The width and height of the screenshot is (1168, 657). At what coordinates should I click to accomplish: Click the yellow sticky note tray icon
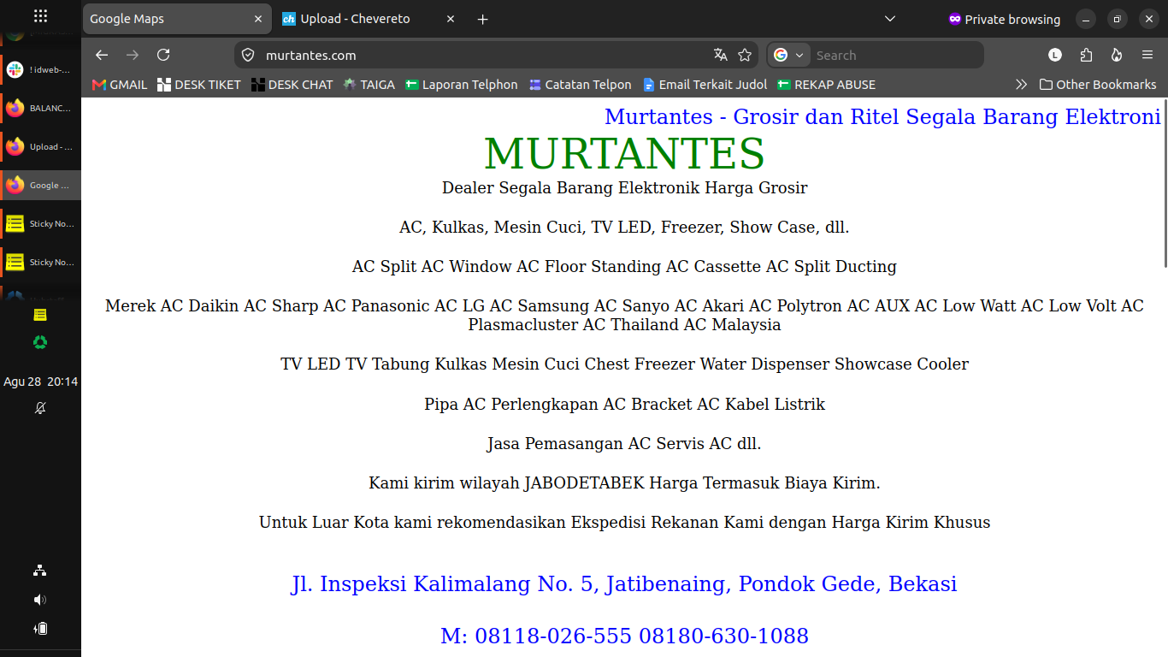point(40,315)
